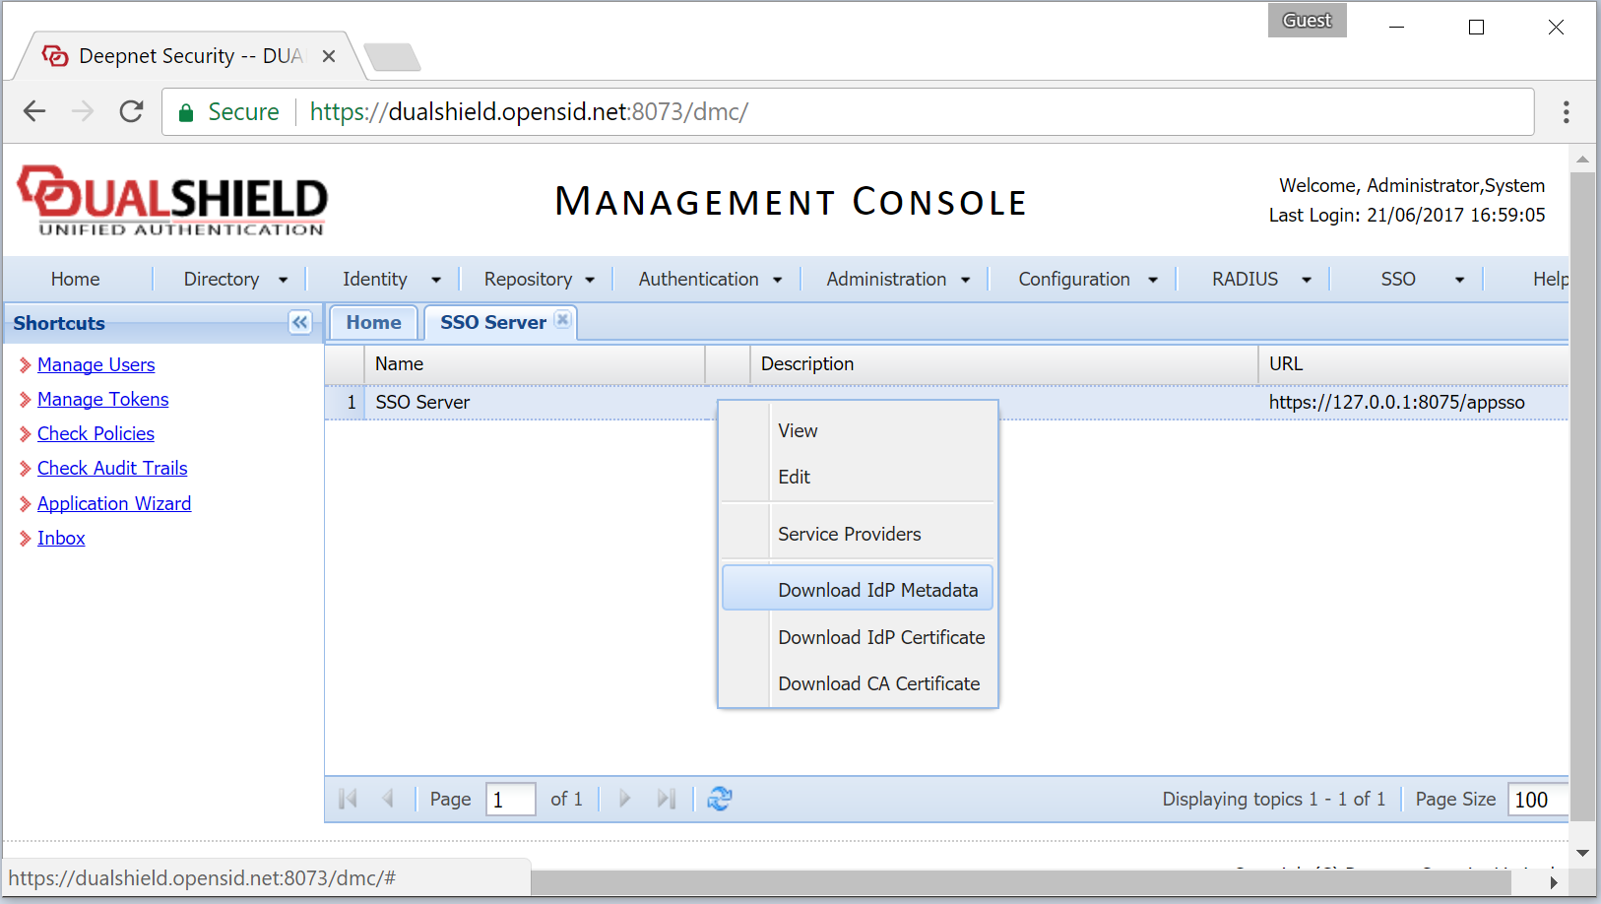Click the DualShield logo
This screenshot has height=904, width=1601.
click(173, 201)
